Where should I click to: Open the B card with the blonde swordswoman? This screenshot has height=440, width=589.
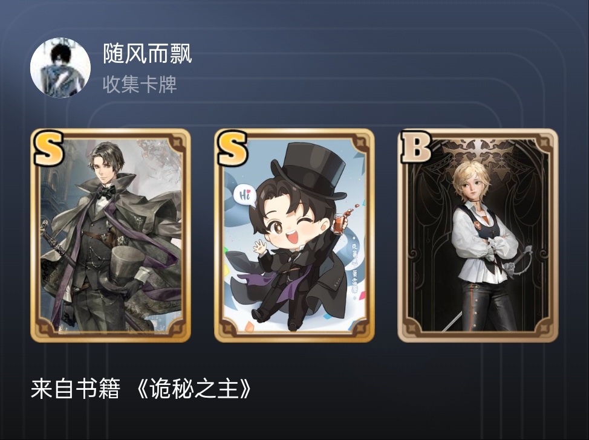click(478, 235)
